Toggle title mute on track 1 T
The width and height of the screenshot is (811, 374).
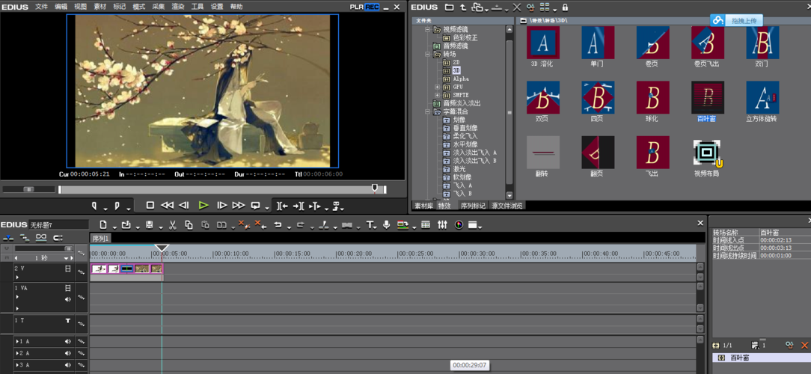coord(68,321)
